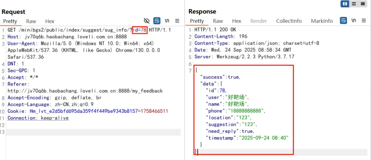This screenshot has height=160, width=371.
Task: Switch to Response Raw tab
Action: pos(218,21)
